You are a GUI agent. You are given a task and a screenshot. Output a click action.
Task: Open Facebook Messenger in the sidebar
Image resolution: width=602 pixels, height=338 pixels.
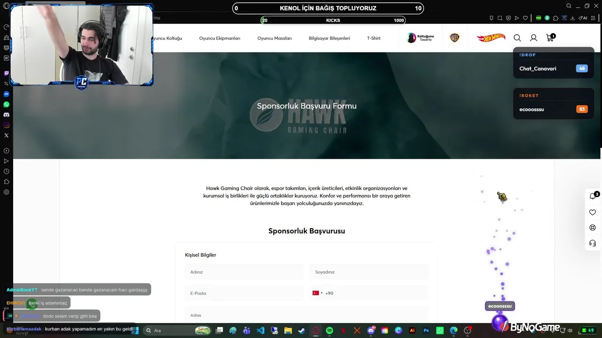[7, 94]
